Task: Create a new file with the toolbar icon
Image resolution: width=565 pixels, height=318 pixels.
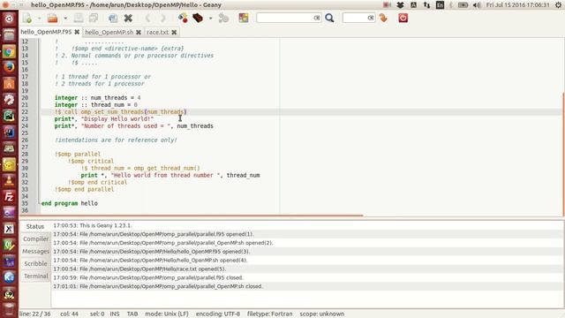Action: [x=27, y=18]
